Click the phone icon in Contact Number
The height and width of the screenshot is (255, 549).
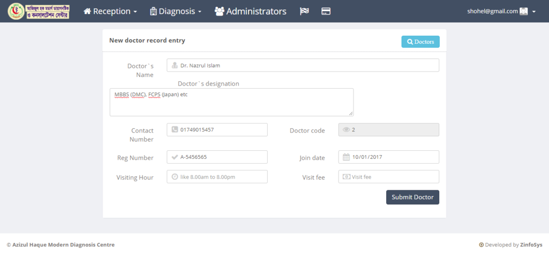175,129
